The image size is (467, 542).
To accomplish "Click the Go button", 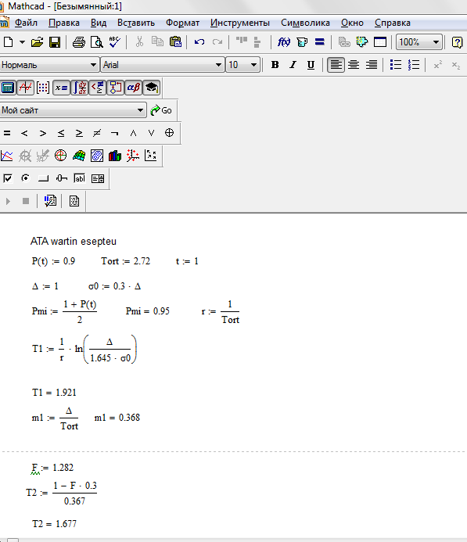I will pos(161,110).
